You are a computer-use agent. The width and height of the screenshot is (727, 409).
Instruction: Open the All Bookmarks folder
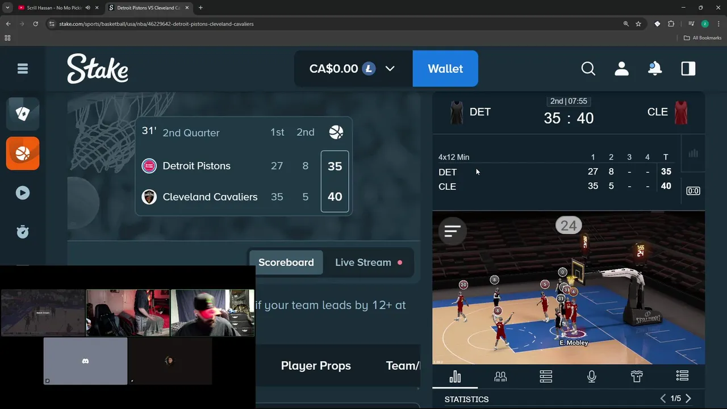[x=703, y=38]
